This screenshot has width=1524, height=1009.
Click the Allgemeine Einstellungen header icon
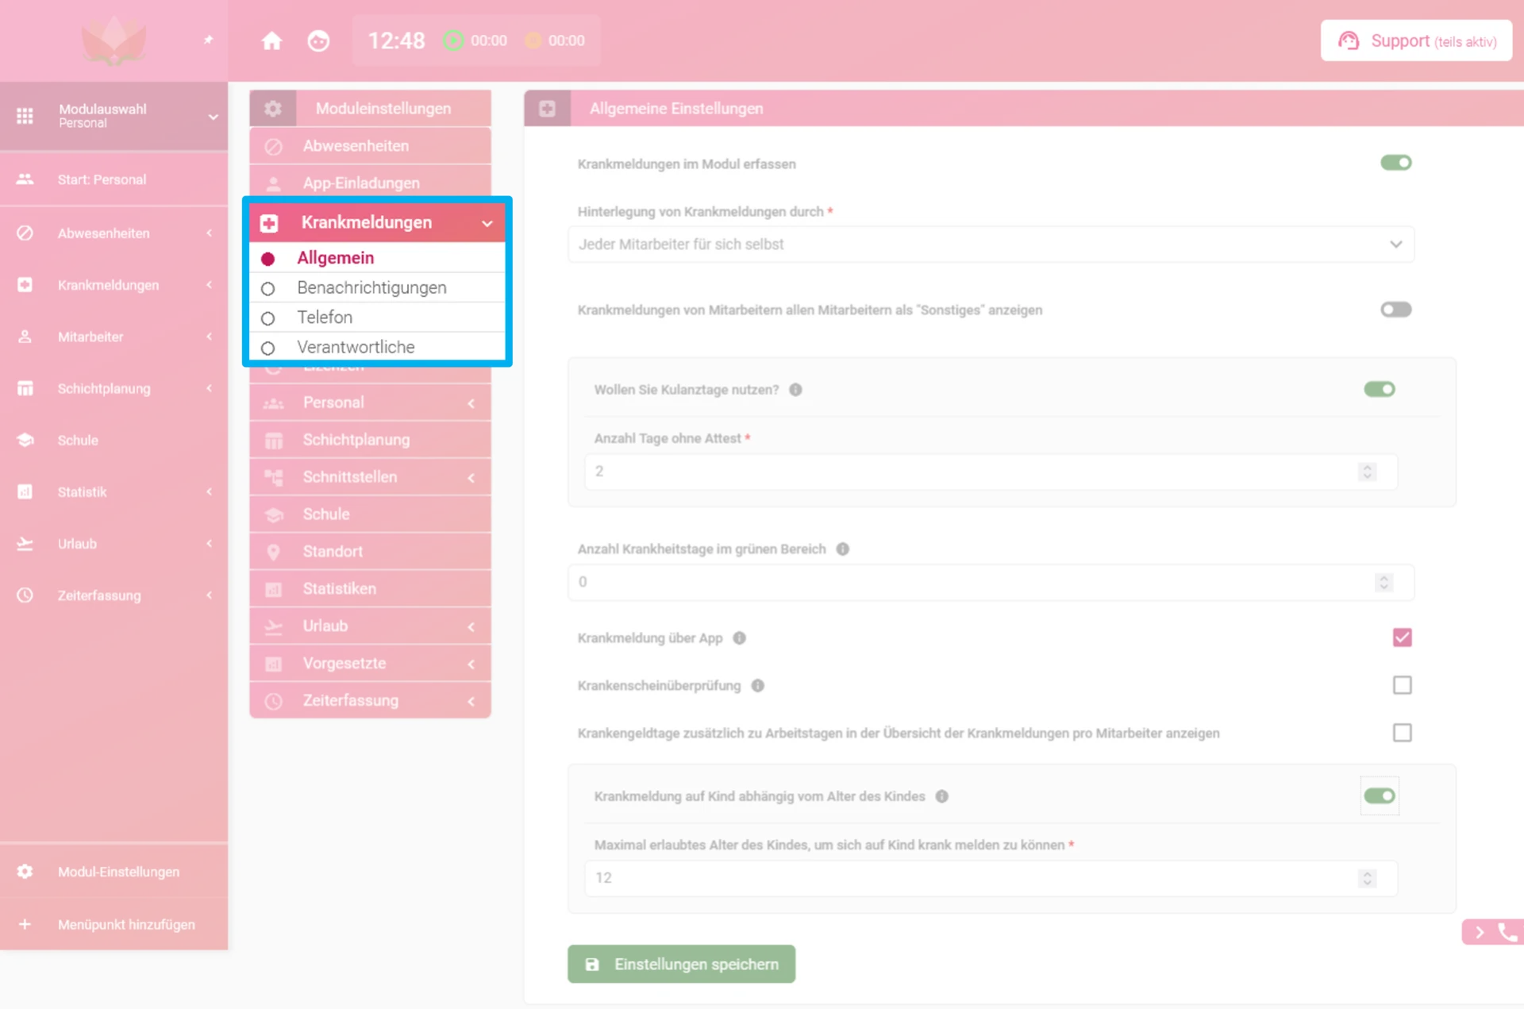pyautogui.click(x=547, y=109)
